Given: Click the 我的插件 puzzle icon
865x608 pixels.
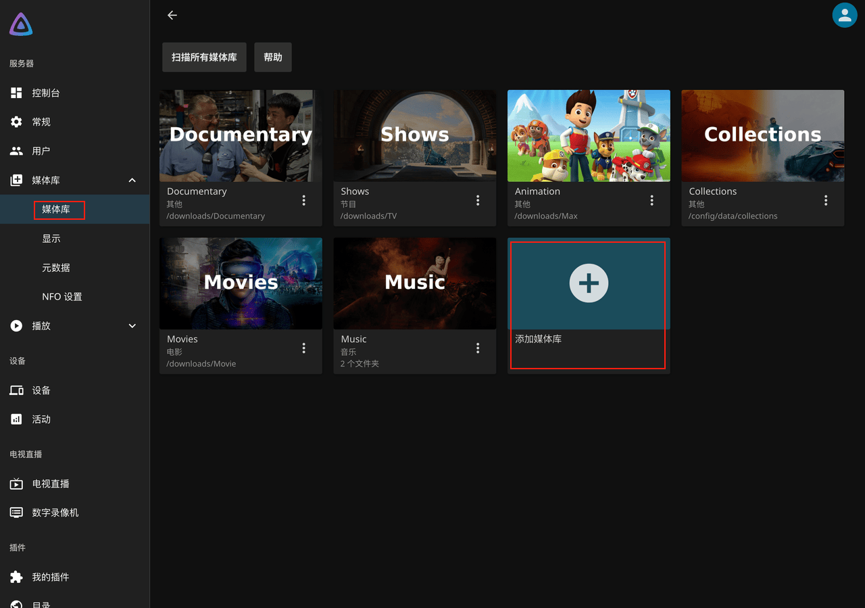Looking at the screenshot, I should [16, 577].
